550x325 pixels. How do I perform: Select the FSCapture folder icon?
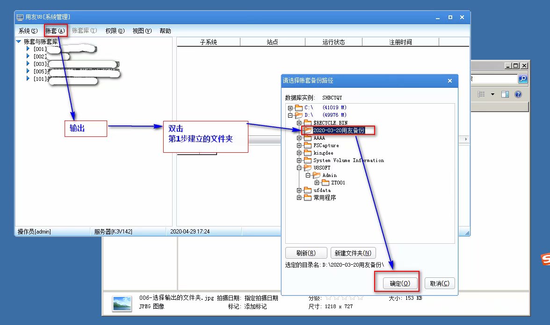[307, 146]
